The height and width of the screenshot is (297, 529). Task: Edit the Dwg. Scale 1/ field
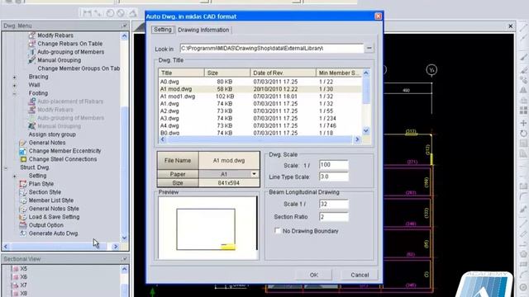pyautogui.click(x=333, y=165)
